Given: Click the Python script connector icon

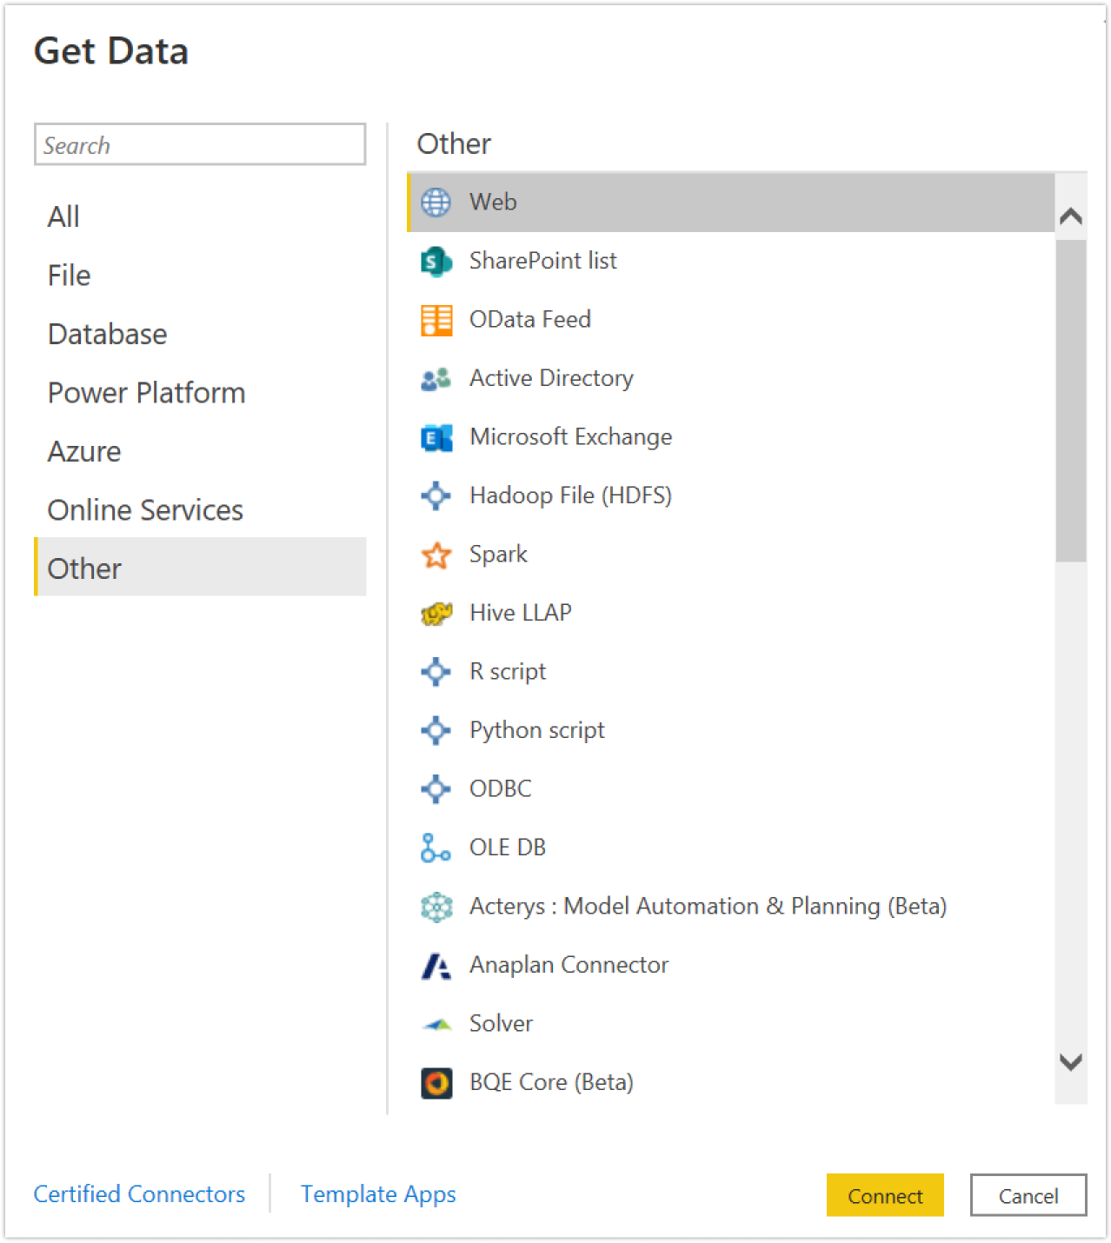Looking at the screenshot, I should click(x=436, y=730).
